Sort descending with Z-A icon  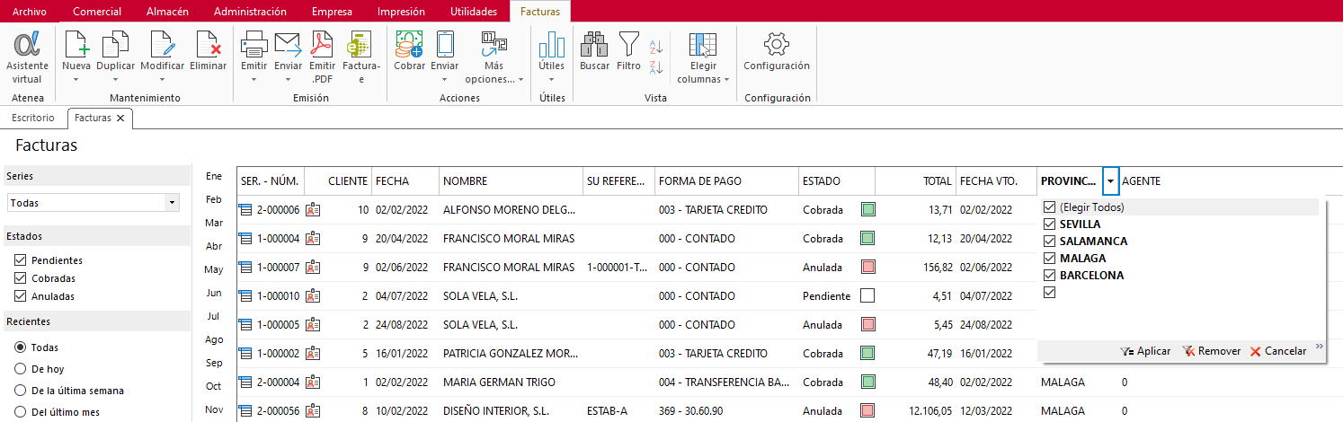coord(656,67)
